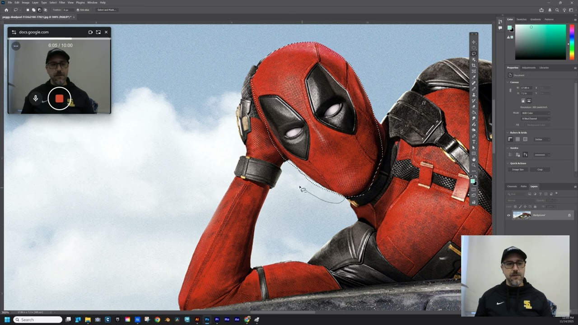Stop the recording with red button
This screenshot has height=325, width=578.
coord(59,98)
